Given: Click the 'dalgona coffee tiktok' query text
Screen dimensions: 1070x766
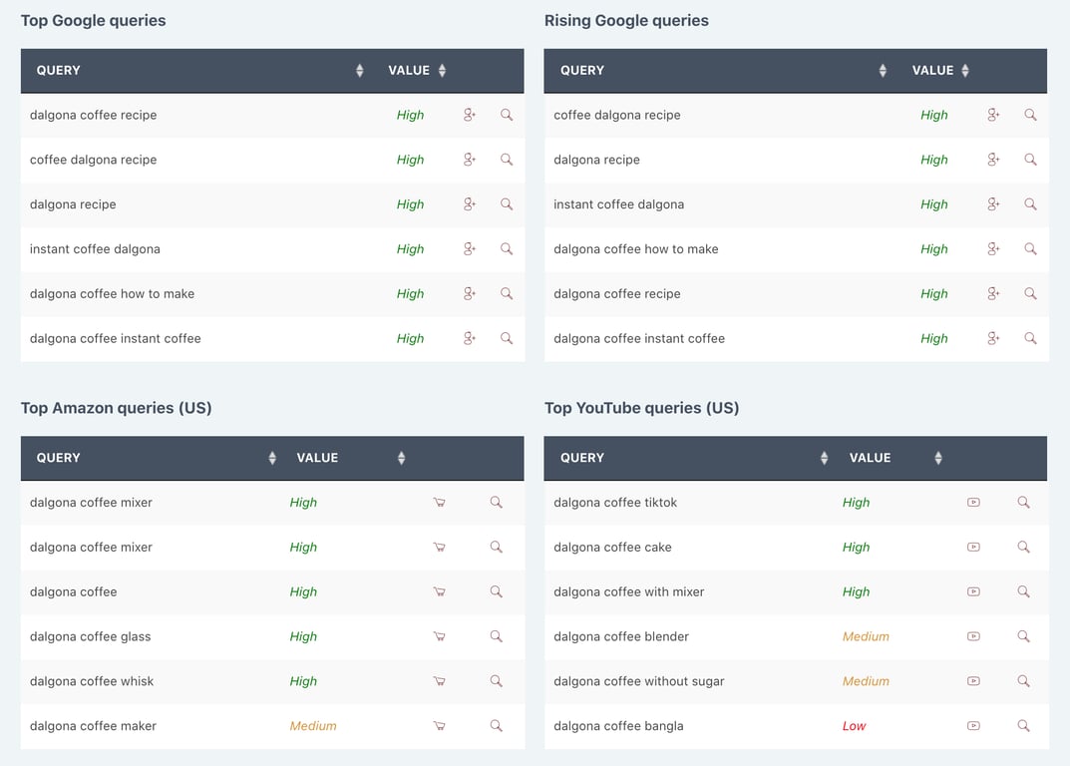Looking at the screenshot, I should tap(615, 503).
